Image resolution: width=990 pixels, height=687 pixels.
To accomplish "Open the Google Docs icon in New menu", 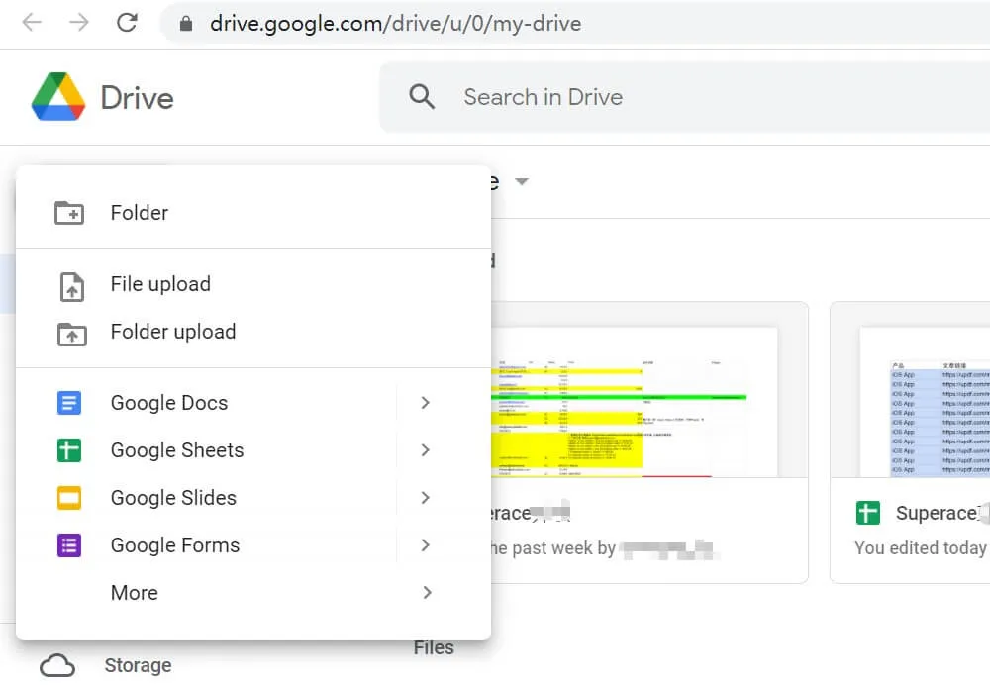I will 68,403.
